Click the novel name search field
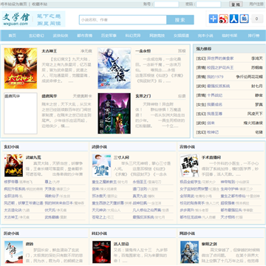Screen dimensions: 266x266 123,20
